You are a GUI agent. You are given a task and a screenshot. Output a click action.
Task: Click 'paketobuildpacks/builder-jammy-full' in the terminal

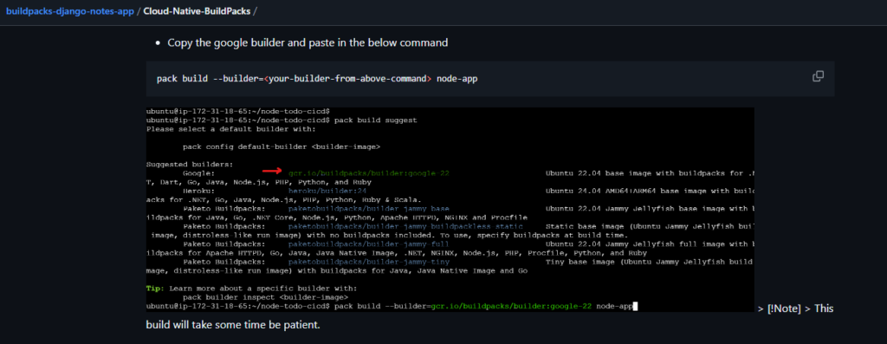(x=369, y=244)
